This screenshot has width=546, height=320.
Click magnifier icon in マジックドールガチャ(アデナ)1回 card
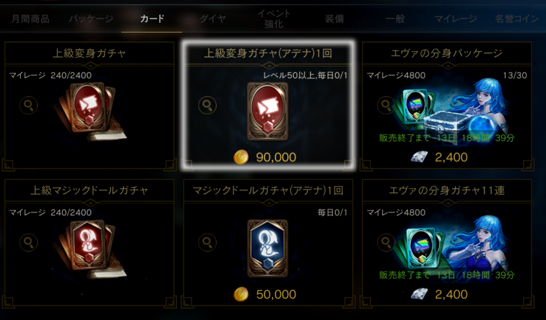208,242
